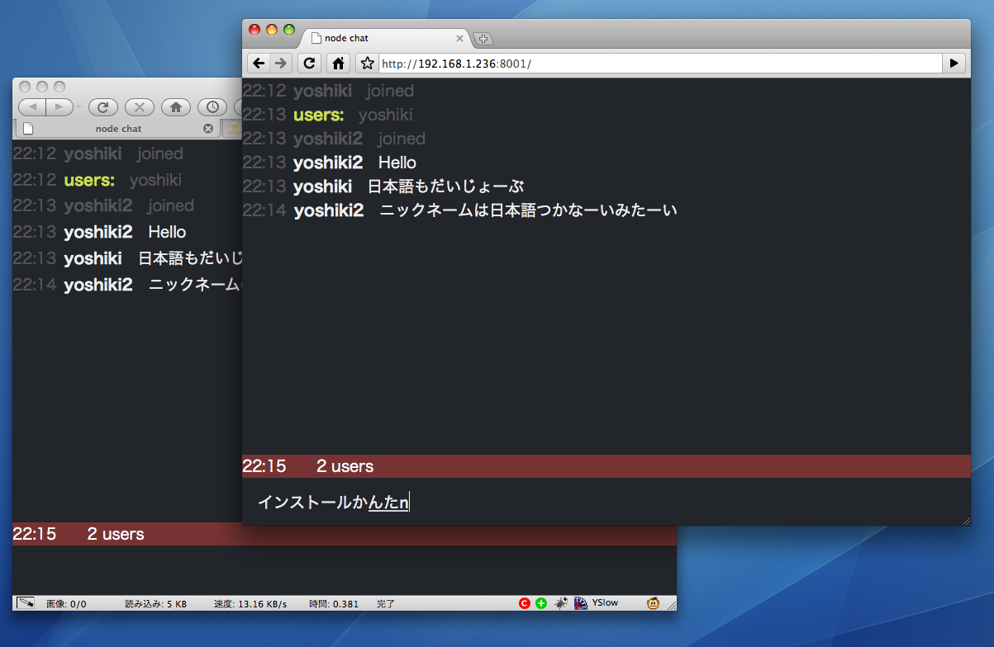
Task: Open a new tab in Chrome
Action: tap(483, 39)
